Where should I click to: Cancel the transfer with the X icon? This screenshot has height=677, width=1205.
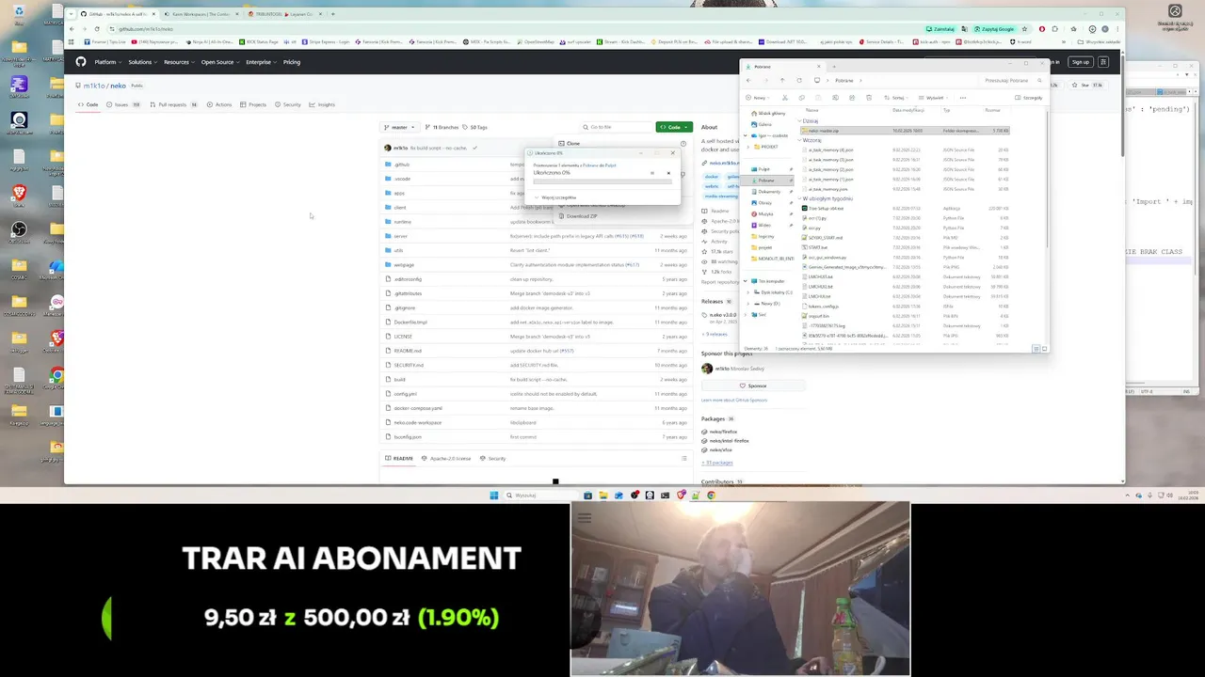point(668,173)
